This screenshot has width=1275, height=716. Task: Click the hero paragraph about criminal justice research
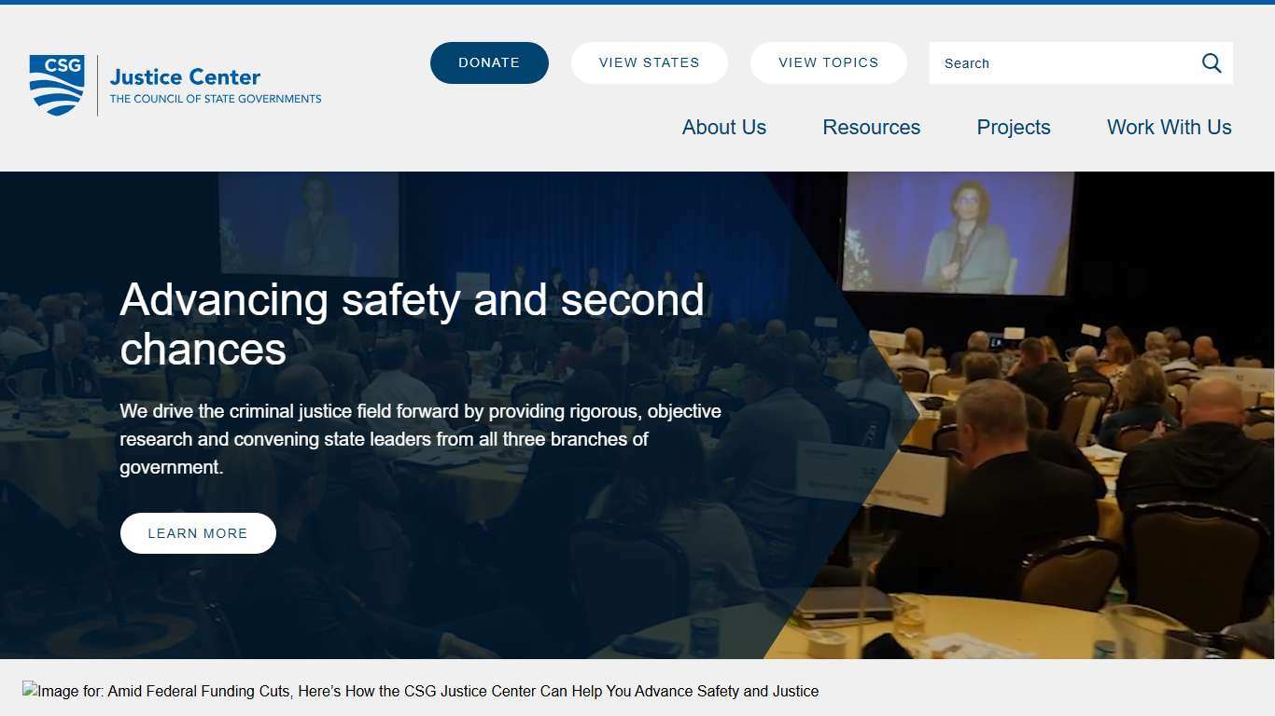[x=420, y=439]
